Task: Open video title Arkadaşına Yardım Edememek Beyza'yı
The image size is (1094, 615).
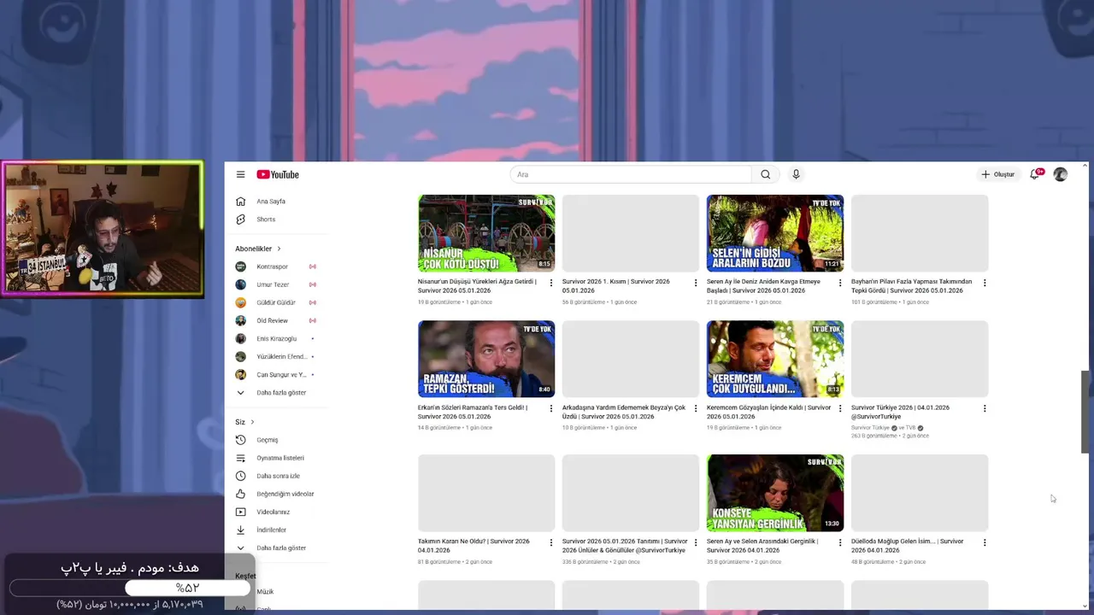Action: [624, 412]
